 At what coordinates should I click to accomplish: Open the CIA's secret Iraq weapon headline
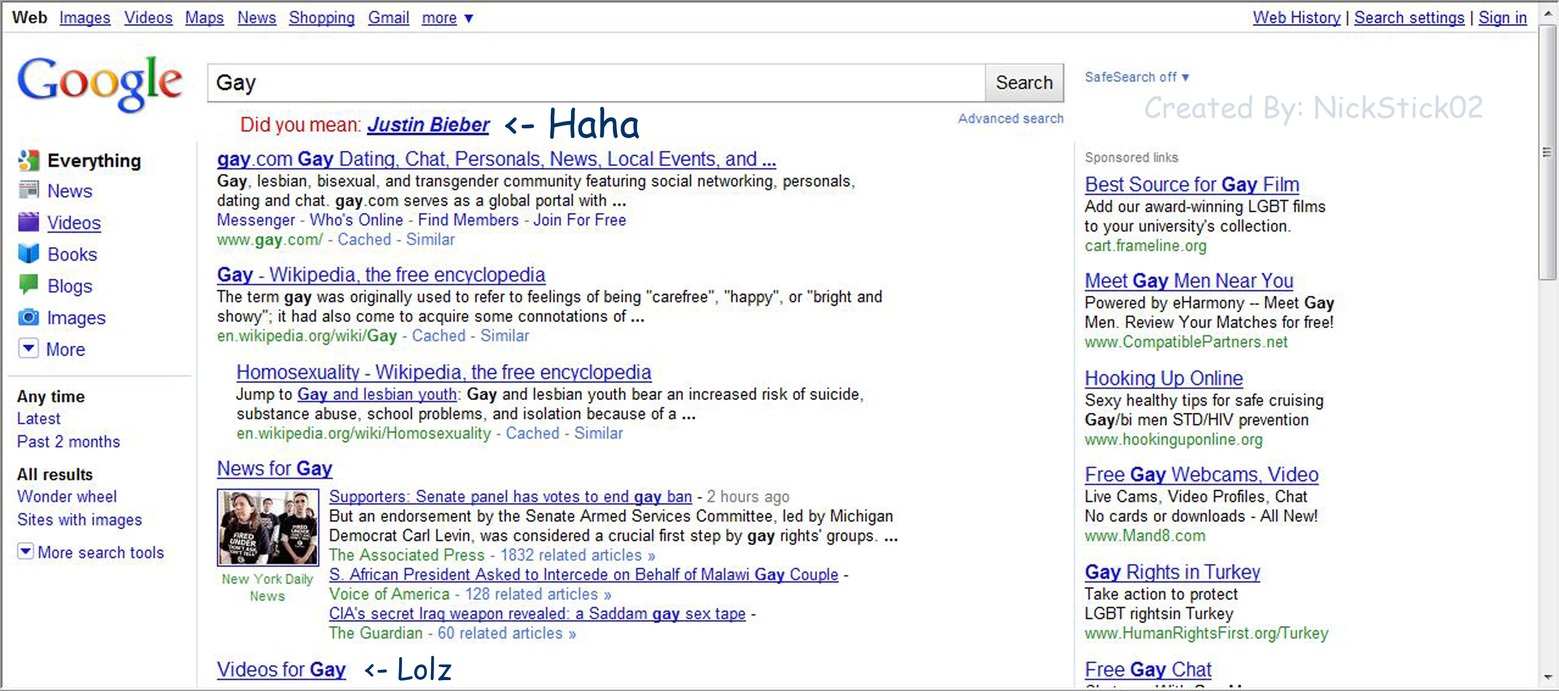coord(537,613)
